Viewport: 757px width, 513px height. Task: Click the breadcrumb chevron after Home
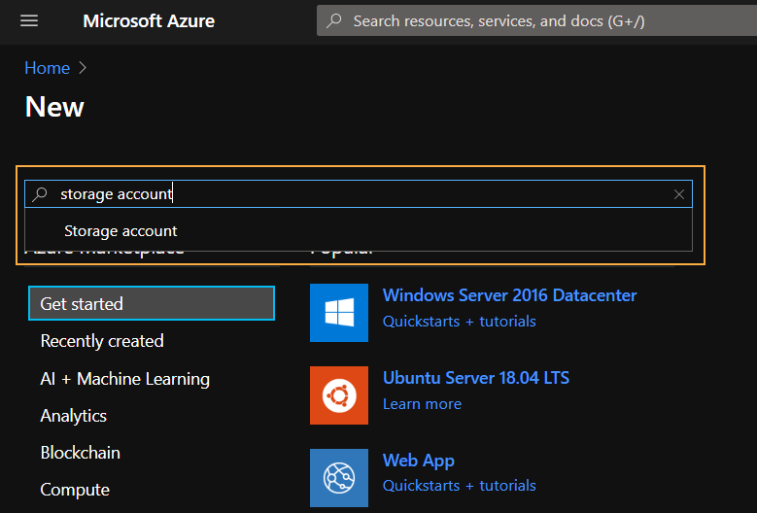[x=83, y=68]
